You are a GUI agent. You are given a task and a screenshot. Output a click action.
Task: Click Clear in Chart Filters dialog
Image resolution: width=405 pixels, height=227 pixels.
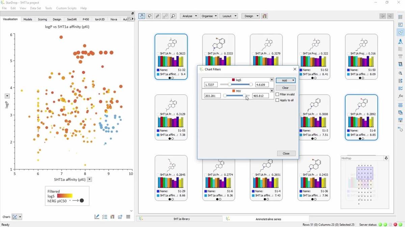click(285, 88)
